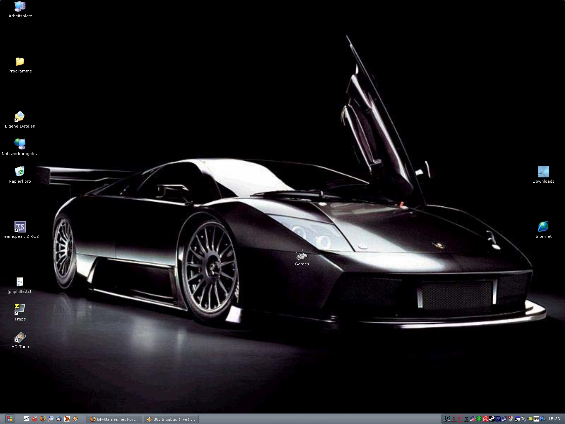The width and height of the screenshot is (565, 424).
Task: Switch to the BF-Games.net Forum taskbar window
Action: point(114,419)
